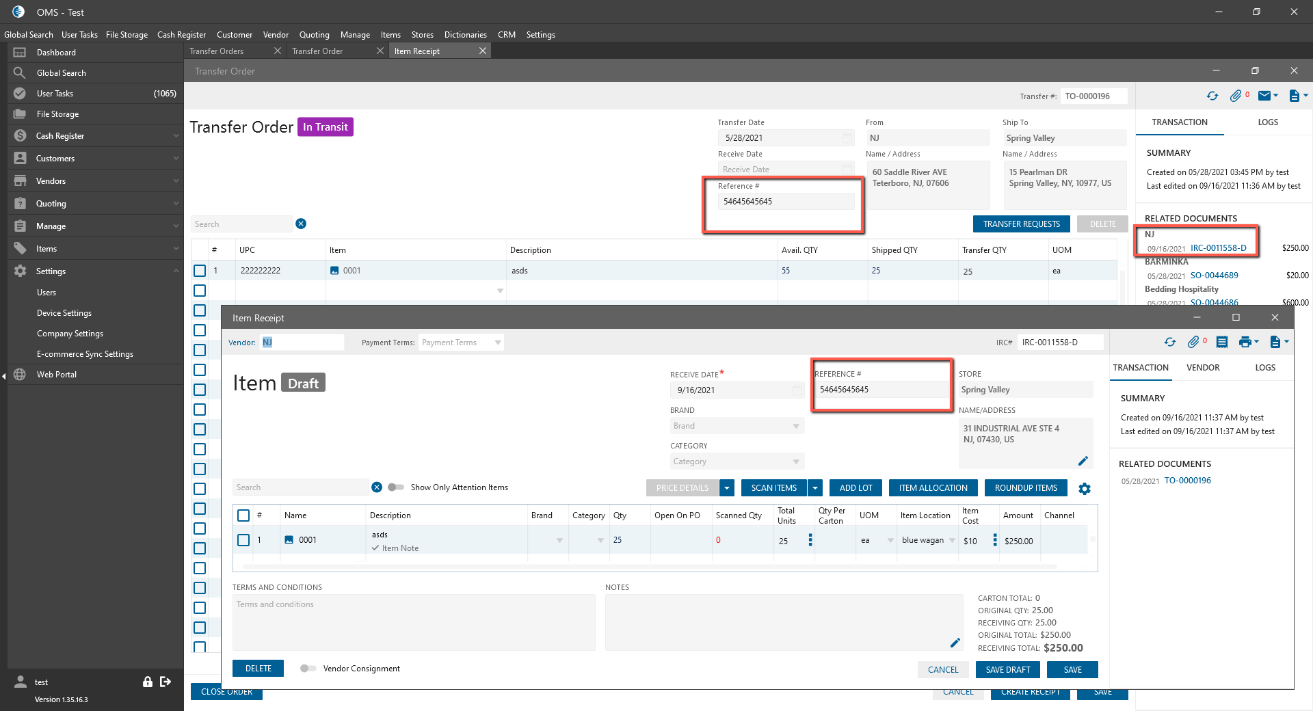
Task: Click the ADD LOT button
Action: (856, 488)
